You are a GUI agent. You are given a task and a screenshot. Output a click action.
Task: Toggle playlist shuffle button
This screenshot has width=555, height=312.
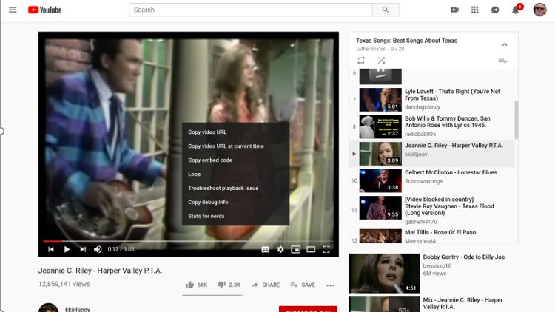[x=381, y=61]
